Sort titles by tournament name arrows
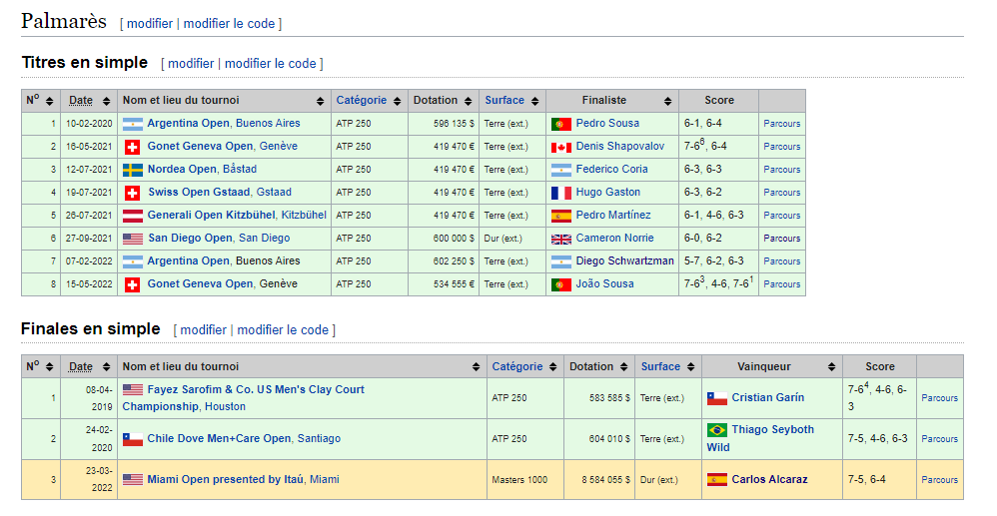997x516 pixels. [x=320, y=101]
